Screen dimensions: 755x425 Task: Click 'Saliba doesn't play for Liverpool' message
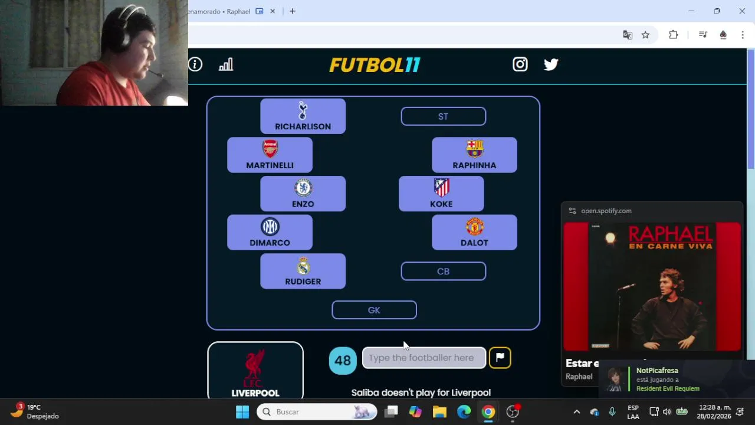click(x=421, y=393)
